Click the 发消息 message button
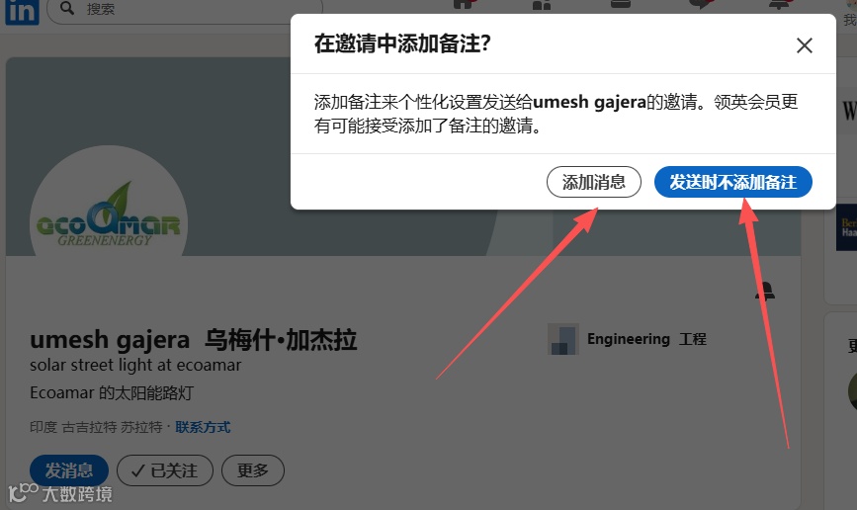The width and height of the screenshot is (857, 510). [69, 470]
